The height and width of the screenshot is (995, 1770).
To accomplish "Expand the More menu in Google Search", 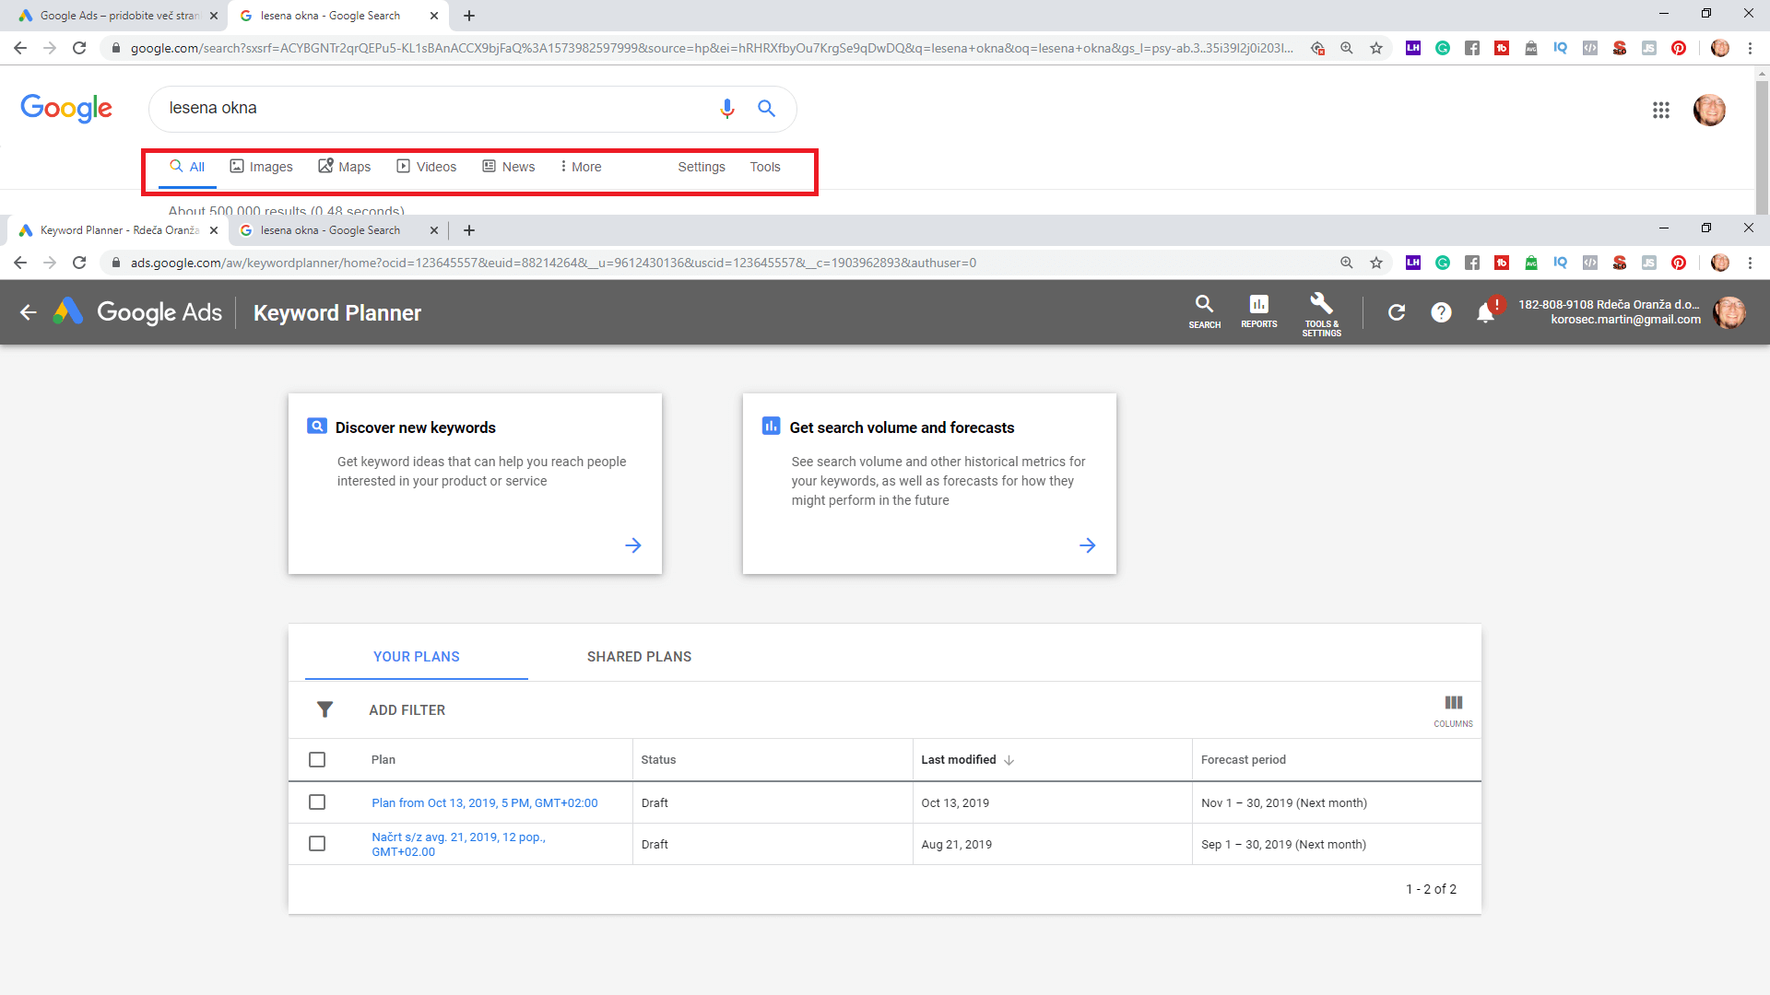I will click(581, 167).
